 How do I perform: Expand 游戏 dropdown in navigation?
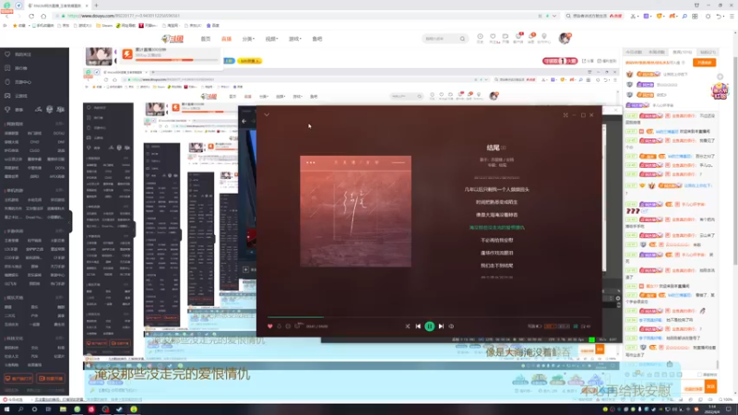[x=295, y=39]
